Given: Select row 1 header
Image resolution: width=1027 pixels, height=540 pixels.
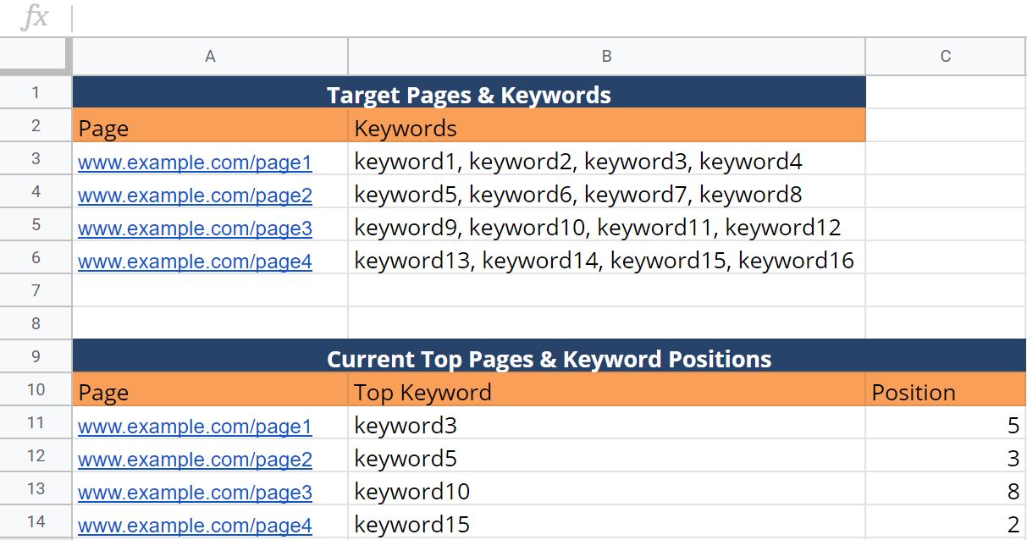Looking at the screenshot, I should click(36, 92).
